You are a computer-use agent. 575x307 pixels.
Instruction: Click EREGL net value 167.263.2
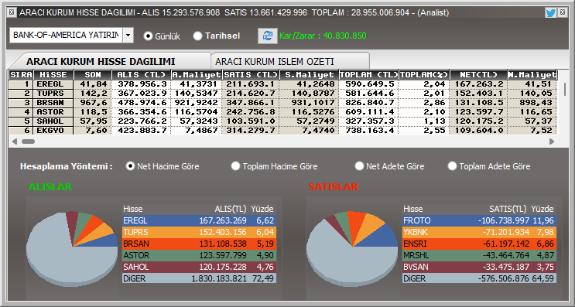(479, 84)
